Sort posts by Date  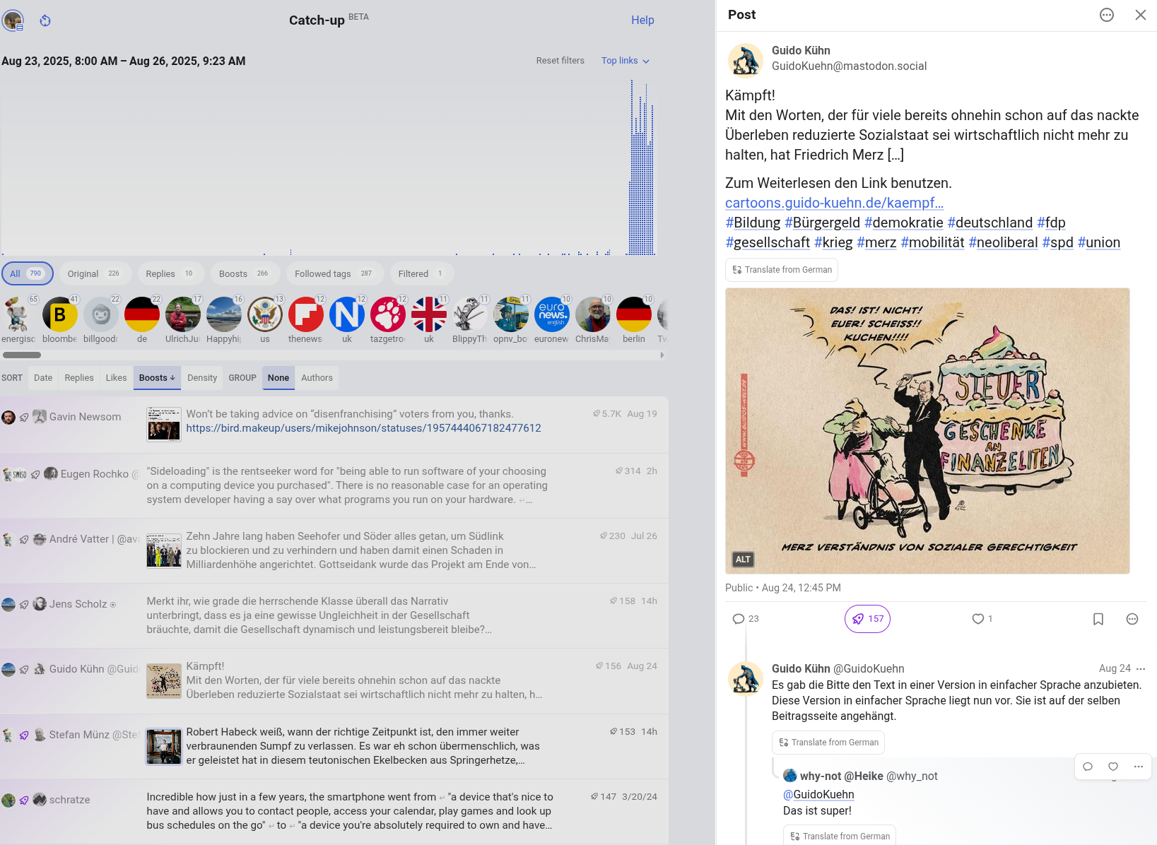click(x=43, y=378)
